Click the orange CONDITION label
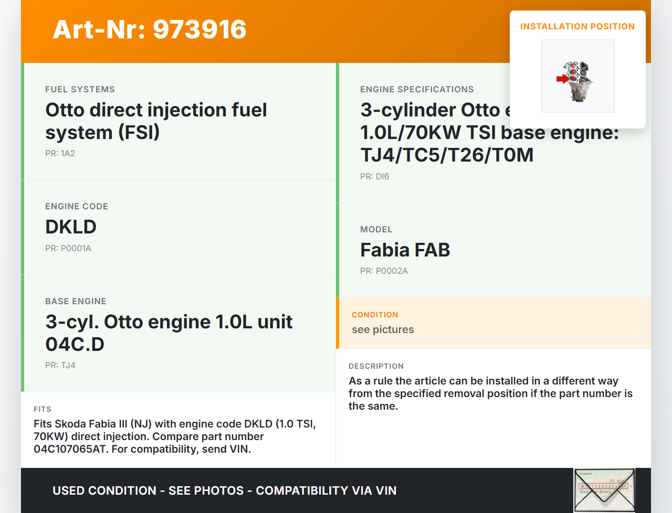672x513 pixels. pyautogui.click(x=375, y=315)
